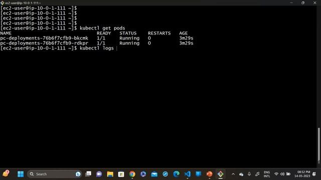Open File Explorer from the taskbar

[x=110, y=174]
